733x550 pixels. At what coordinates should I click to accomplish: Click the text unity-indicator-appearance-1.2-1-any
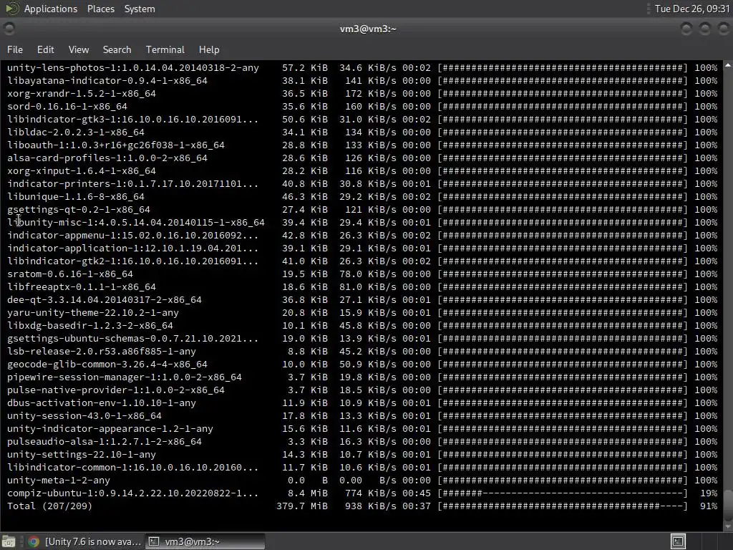110,428
